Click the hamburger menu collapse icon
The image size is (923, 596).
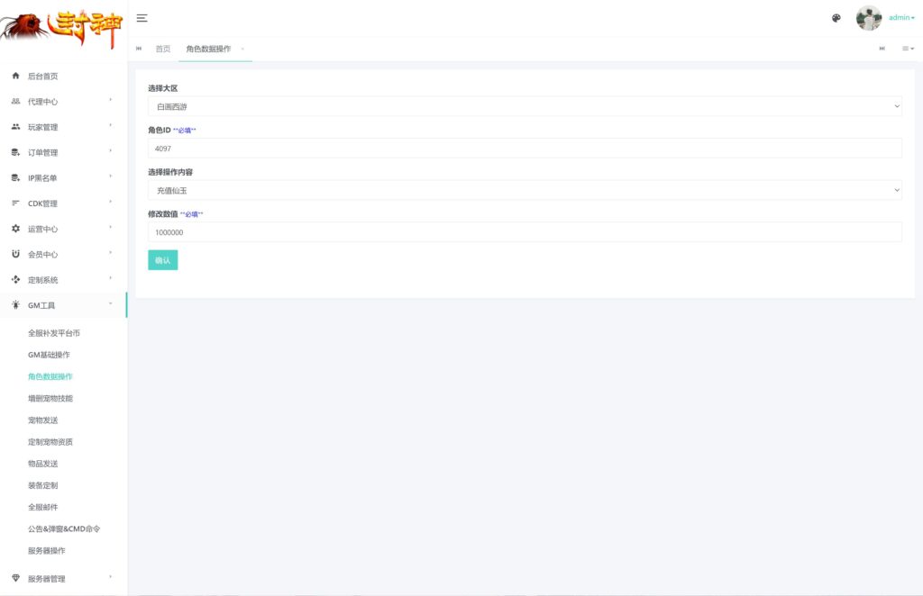(x=142, y=18)
